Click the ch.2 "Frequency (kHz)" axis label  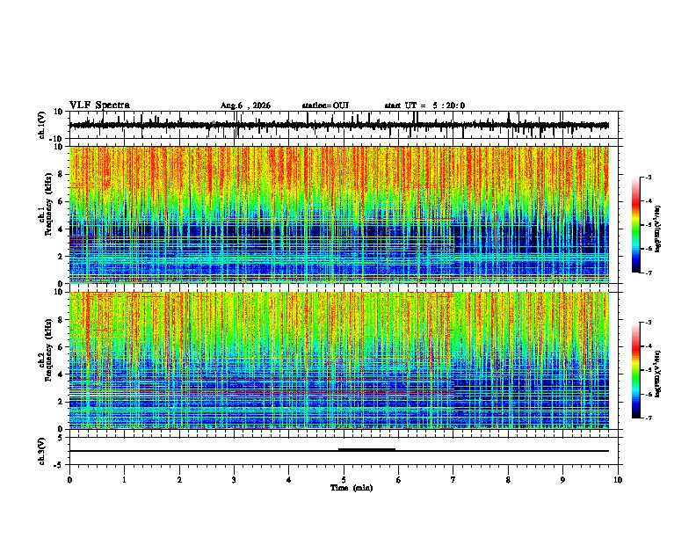(x=48, y=350)
